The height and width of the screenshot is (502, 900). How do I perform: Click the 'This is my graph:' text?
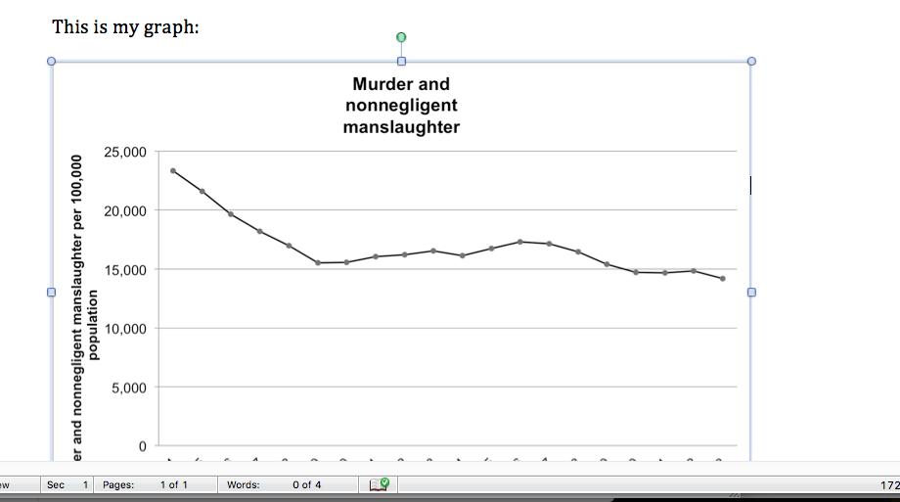click(x=125, y=26)
